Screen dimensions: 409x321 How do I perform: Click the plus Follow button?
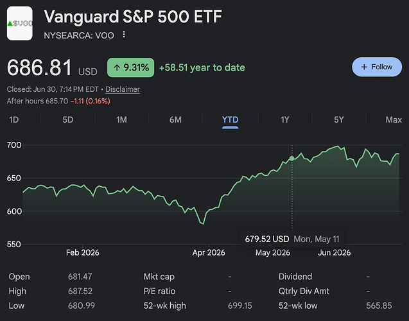377,67
